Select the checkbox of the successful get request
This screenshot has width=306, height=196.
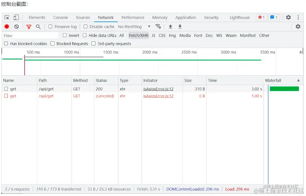[6, 89]
